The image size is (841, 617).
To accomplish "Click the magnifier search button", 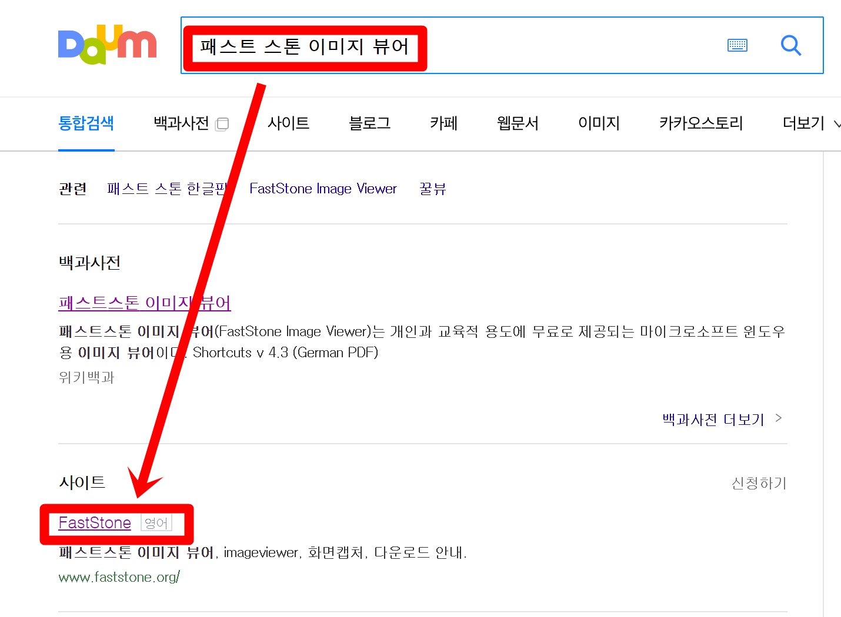I will coord(791,45).
